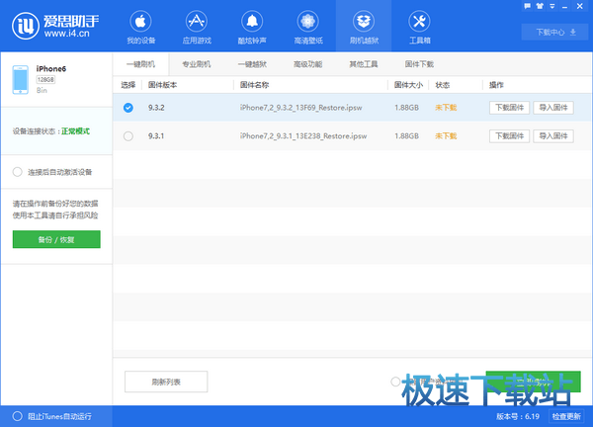
Task: Switch to the 一键越狱 tab
Action: pyautogui.click(x=252, y=64)
